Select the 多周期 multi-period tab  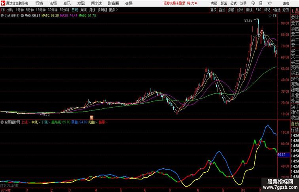[102, 10]
